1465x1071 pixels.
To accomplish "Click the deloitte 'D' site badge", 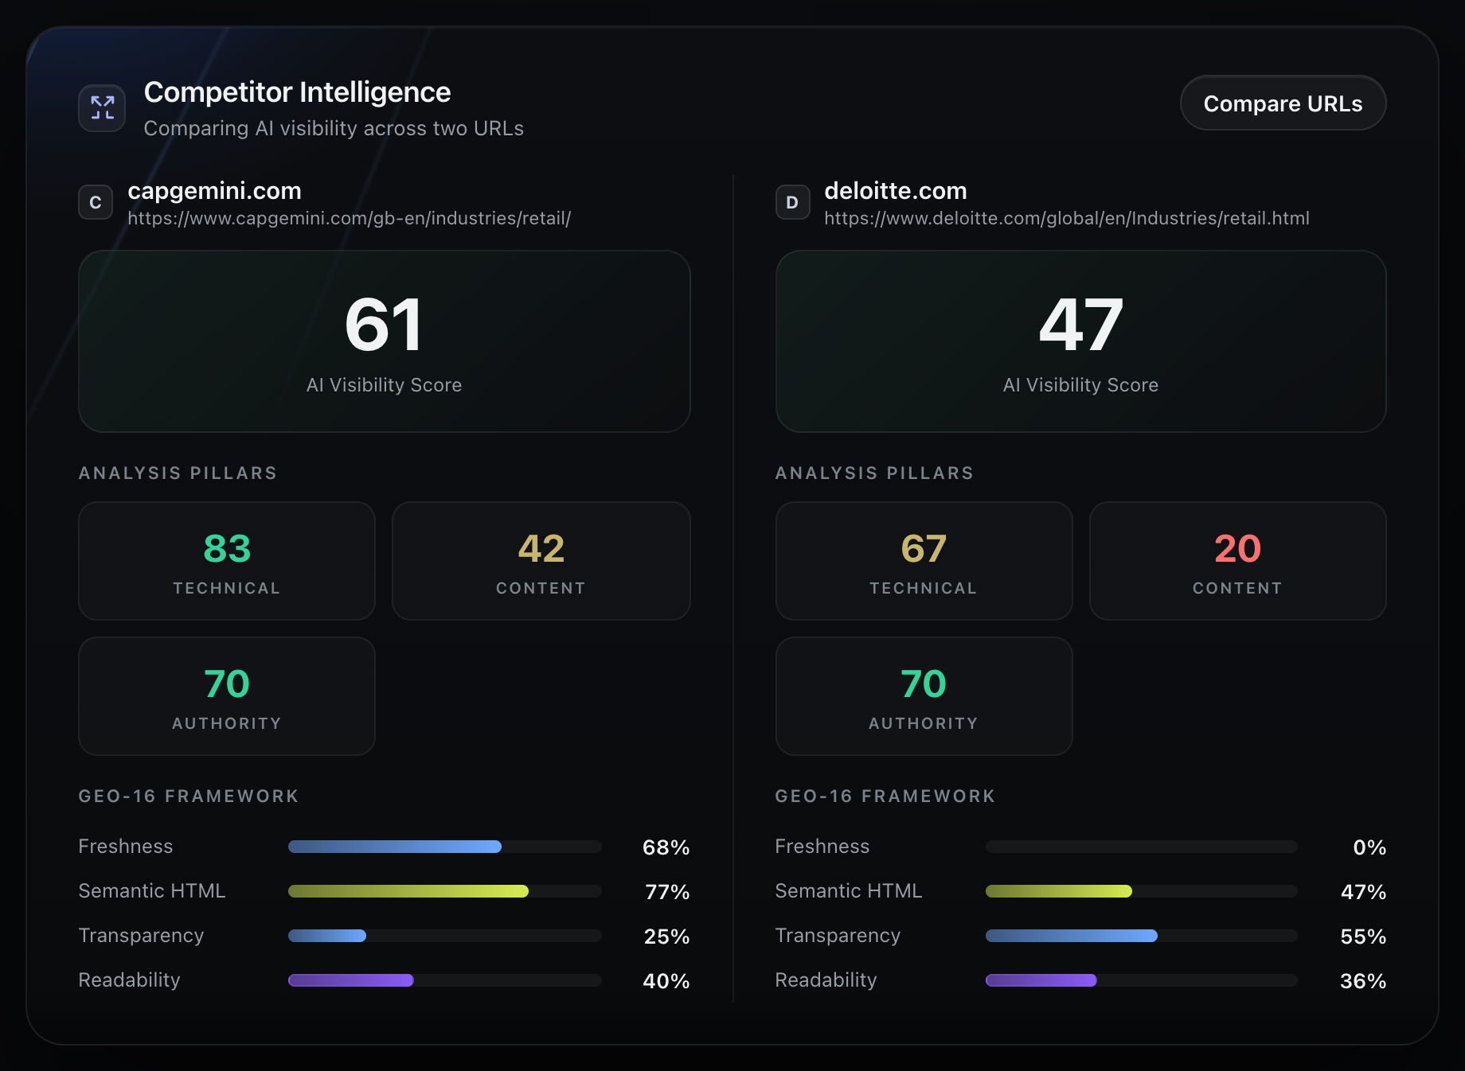I will (792, 202).
